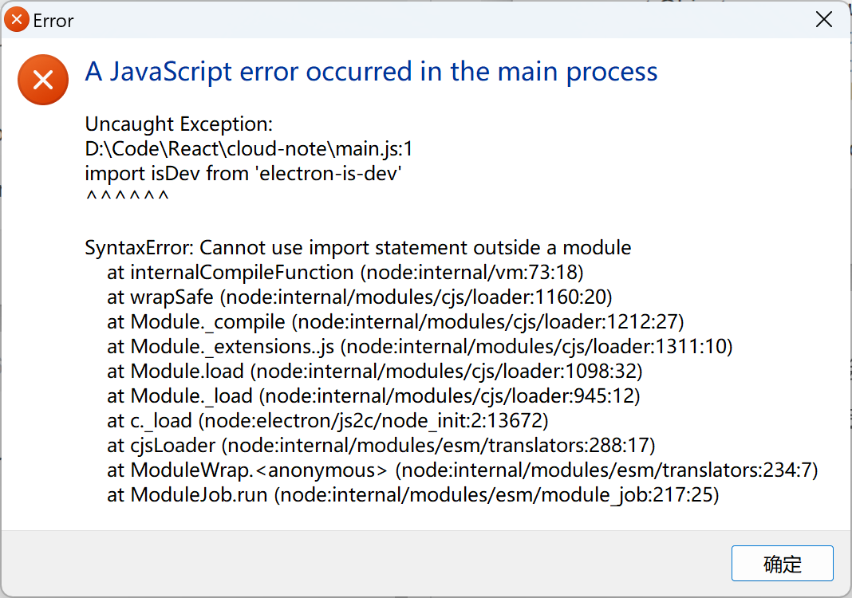Click the "Error" title bar text
The width and height of the screenshot is (852, 598).
click(53, 21)
